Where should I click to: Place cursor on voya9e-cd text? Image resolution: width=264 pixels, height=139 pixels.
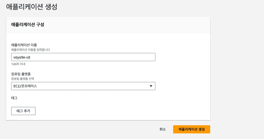click(x=22, y=57)
